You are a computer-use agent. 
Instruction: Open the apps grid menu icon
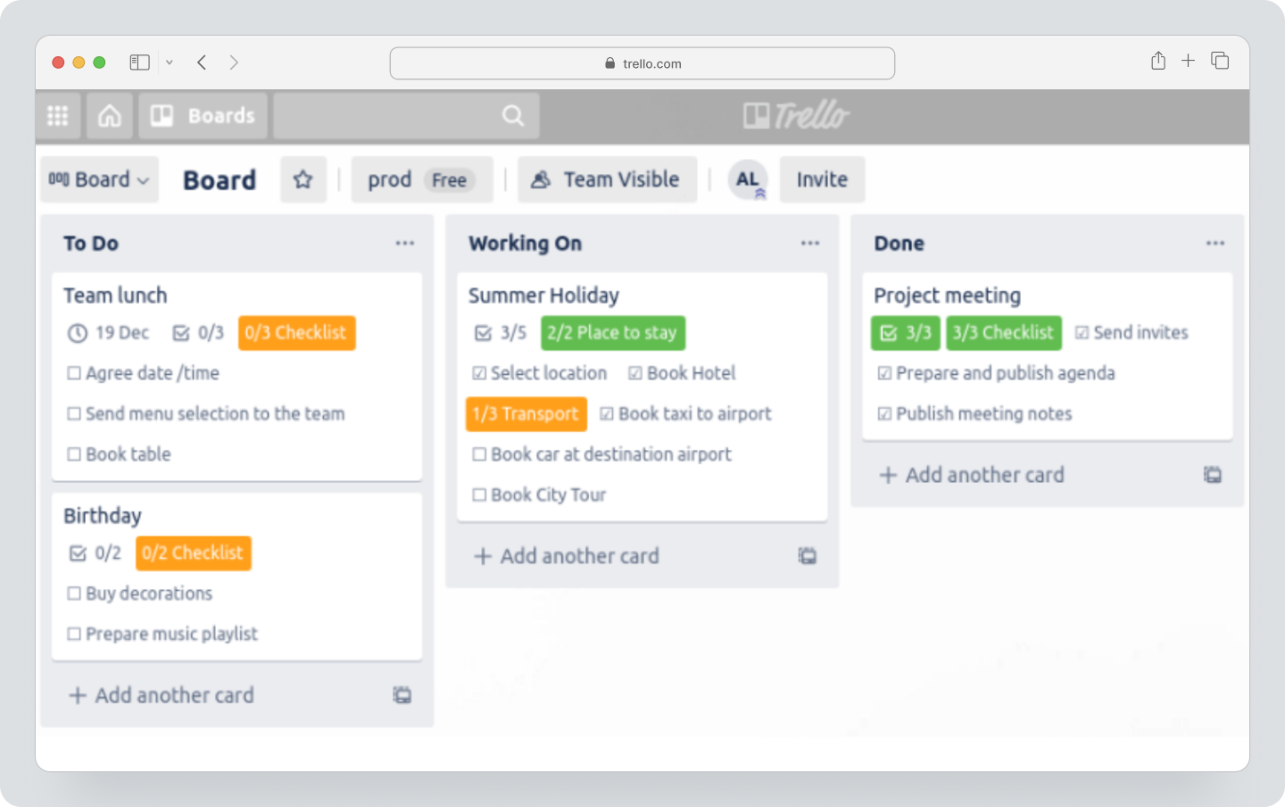coord(58,116)
